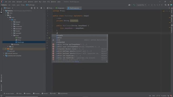Click the Stop icon in run toolbar
The height and width of the screenshot is (97, 173).
pos(162,5)
